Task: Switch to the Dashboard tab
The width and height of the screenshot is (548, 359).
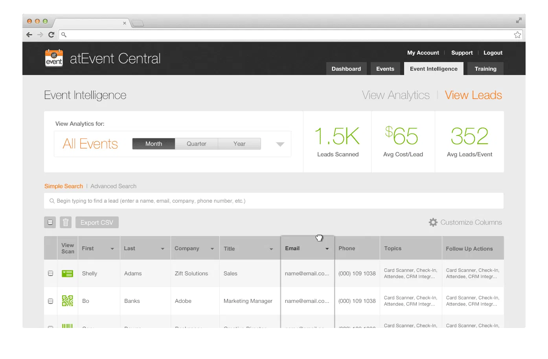Action: [346, 69]
